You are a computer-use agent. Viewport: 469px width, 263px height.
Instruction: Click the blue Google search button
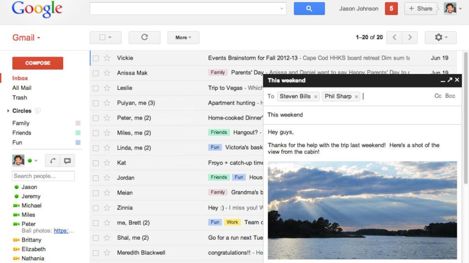[x=309, y=9]
